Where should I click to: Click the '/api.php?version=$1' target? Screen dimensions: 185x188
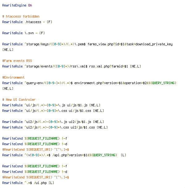70,155
